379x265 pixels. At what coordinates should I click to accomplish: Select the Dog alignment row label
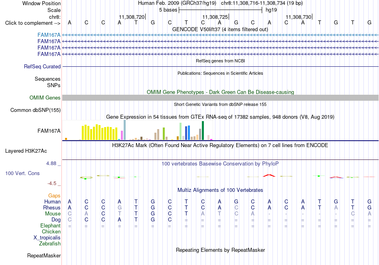pyautogui.click(x=56, y=219)
